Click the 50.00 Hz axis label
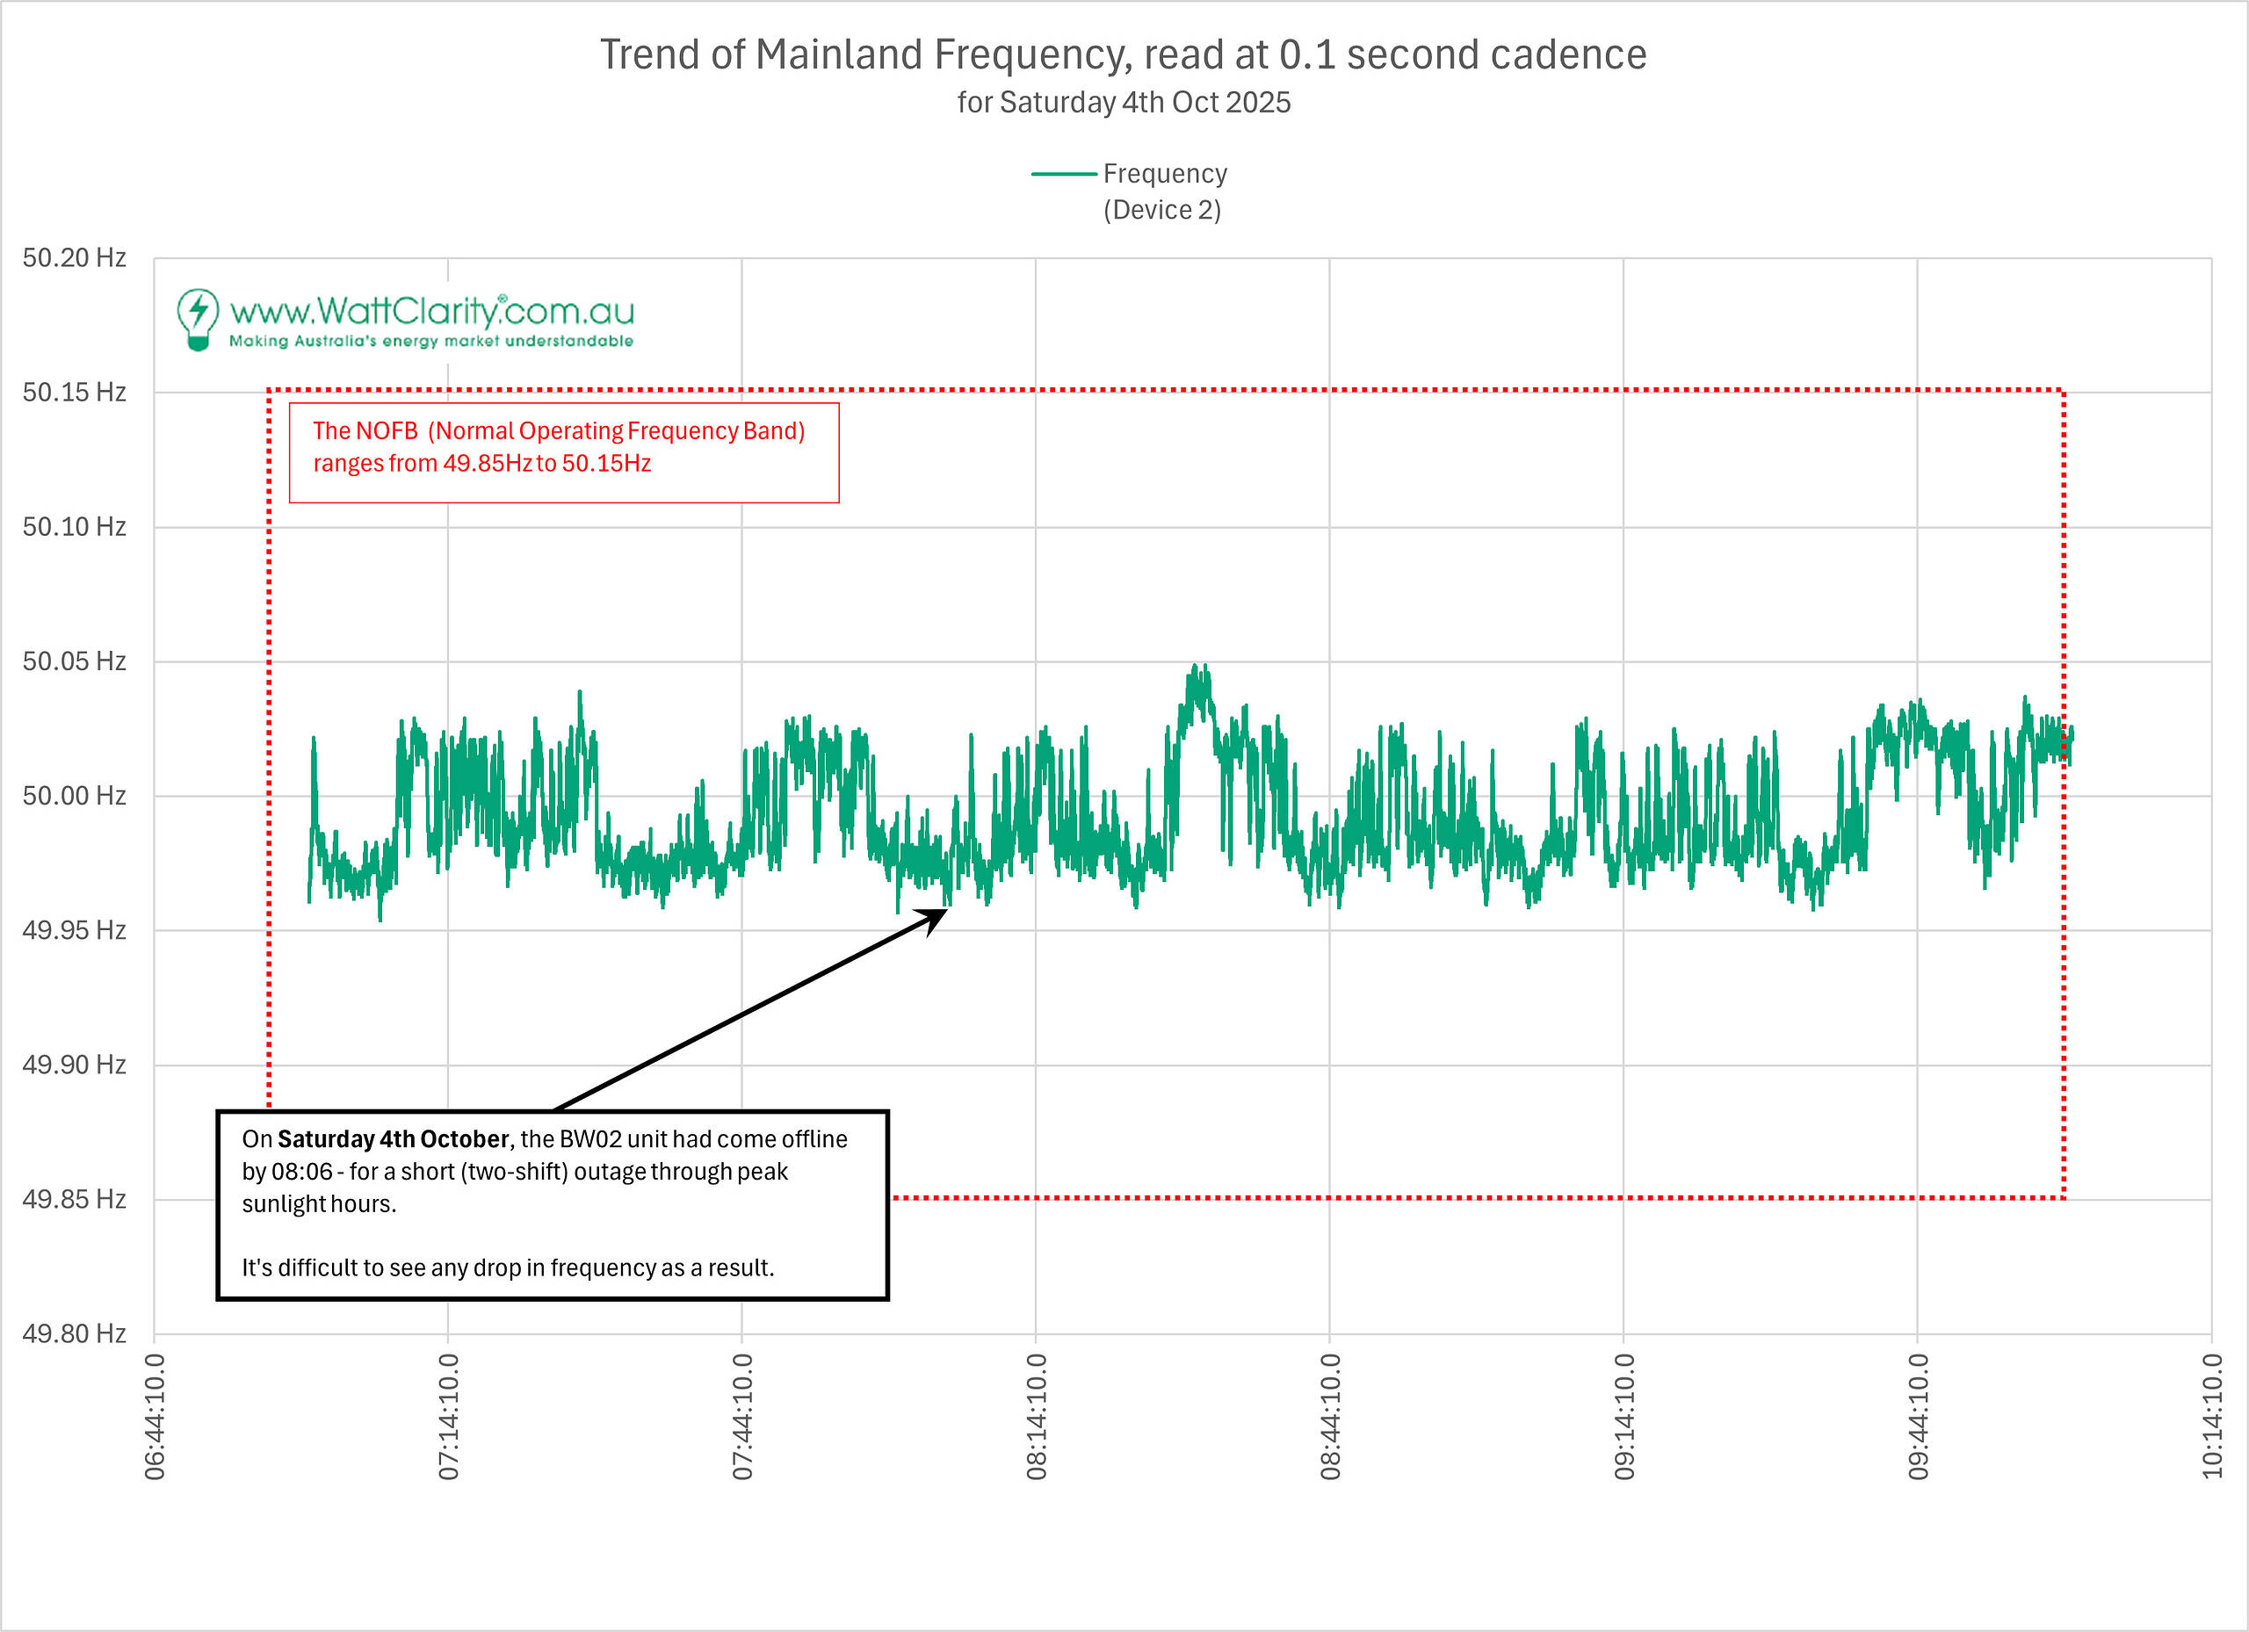2249x1632 pixels. pos(75,795)
